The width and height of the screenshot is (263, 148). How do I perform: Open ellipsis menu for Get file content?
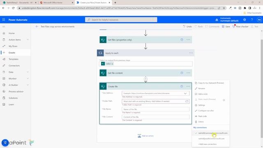tap(188, 73)
